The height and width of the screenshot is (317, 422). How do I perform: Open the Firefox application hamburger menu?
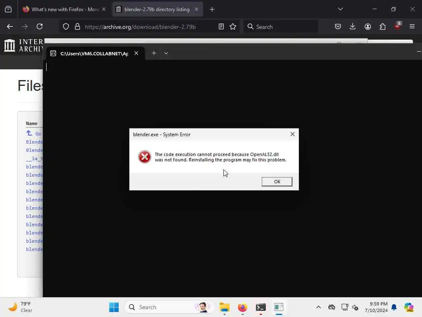coord(412,27)
